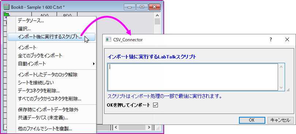Click the キャンセル button
Image resolution: width=296 pixels, height=134 pixels.
[281, 120]
